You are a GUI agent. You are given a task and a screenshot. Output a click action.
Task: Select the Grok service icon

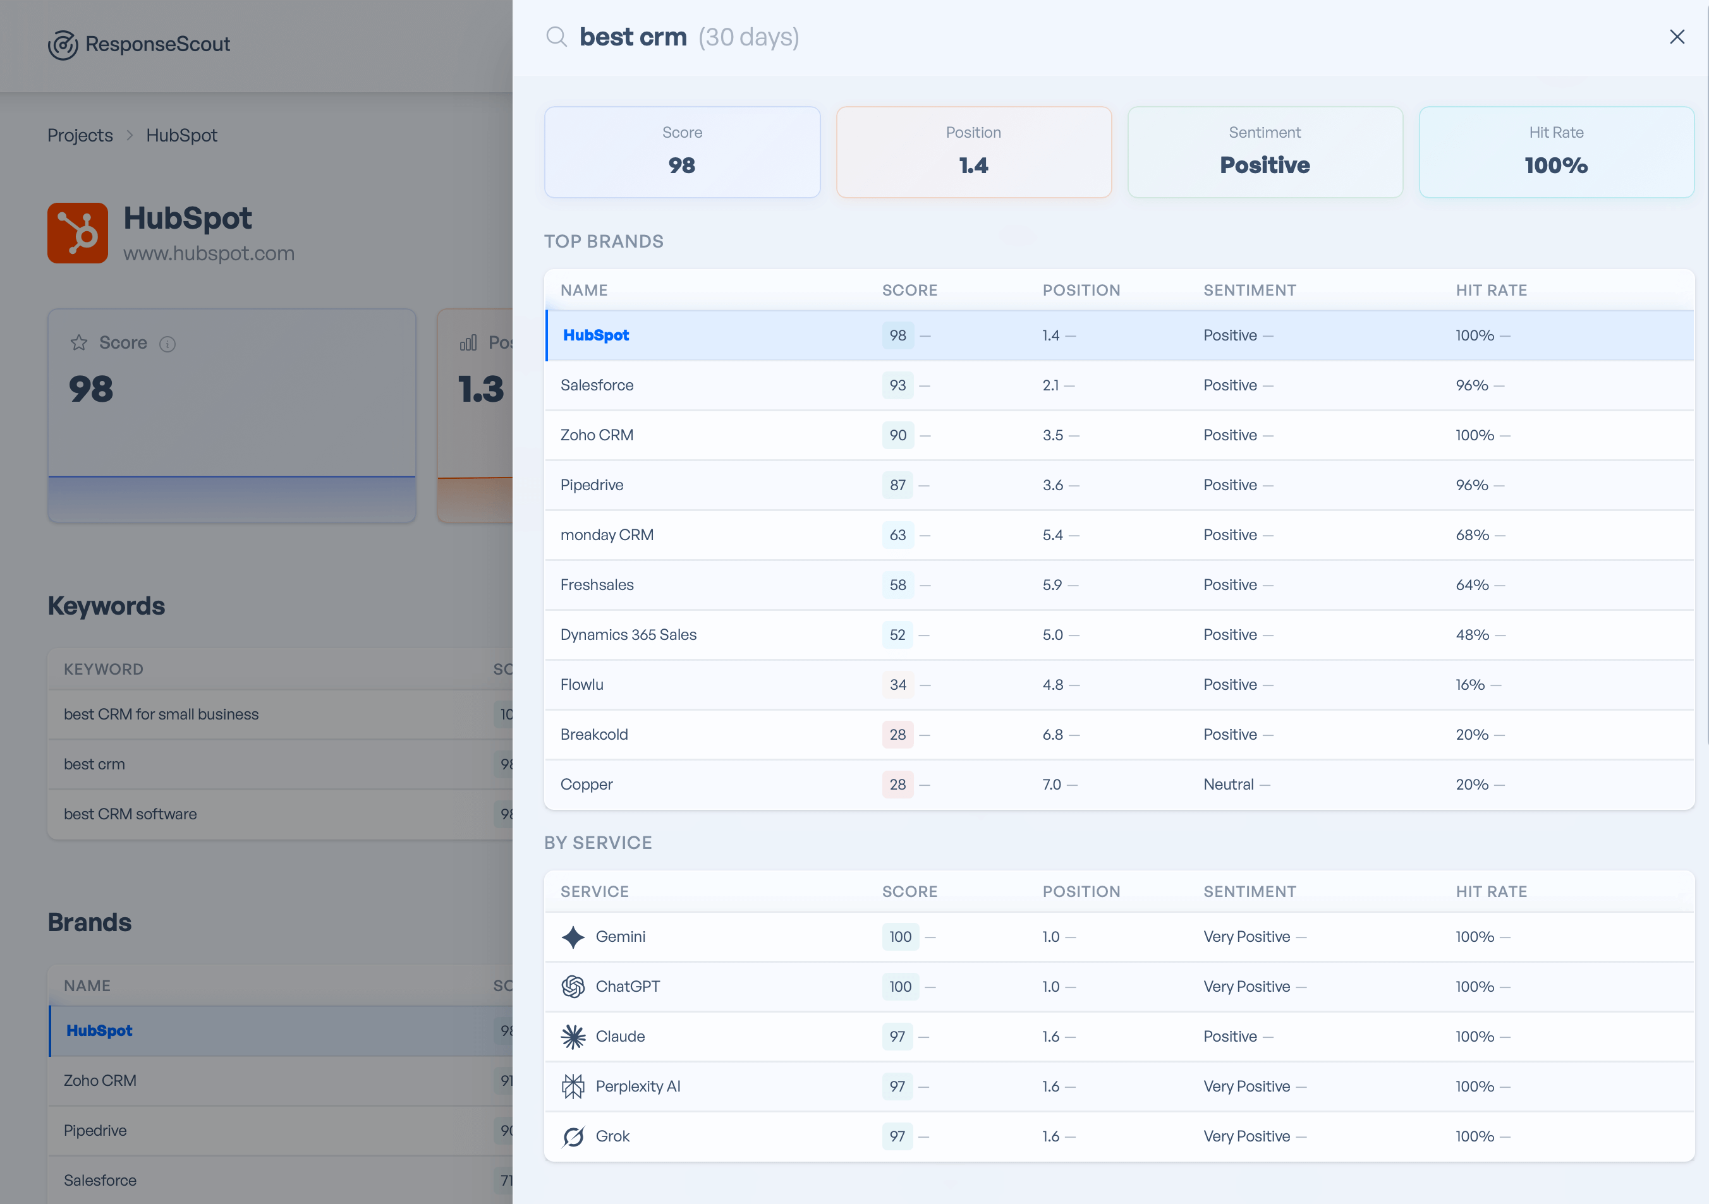pyautogui.click(x=573, y=1136)
